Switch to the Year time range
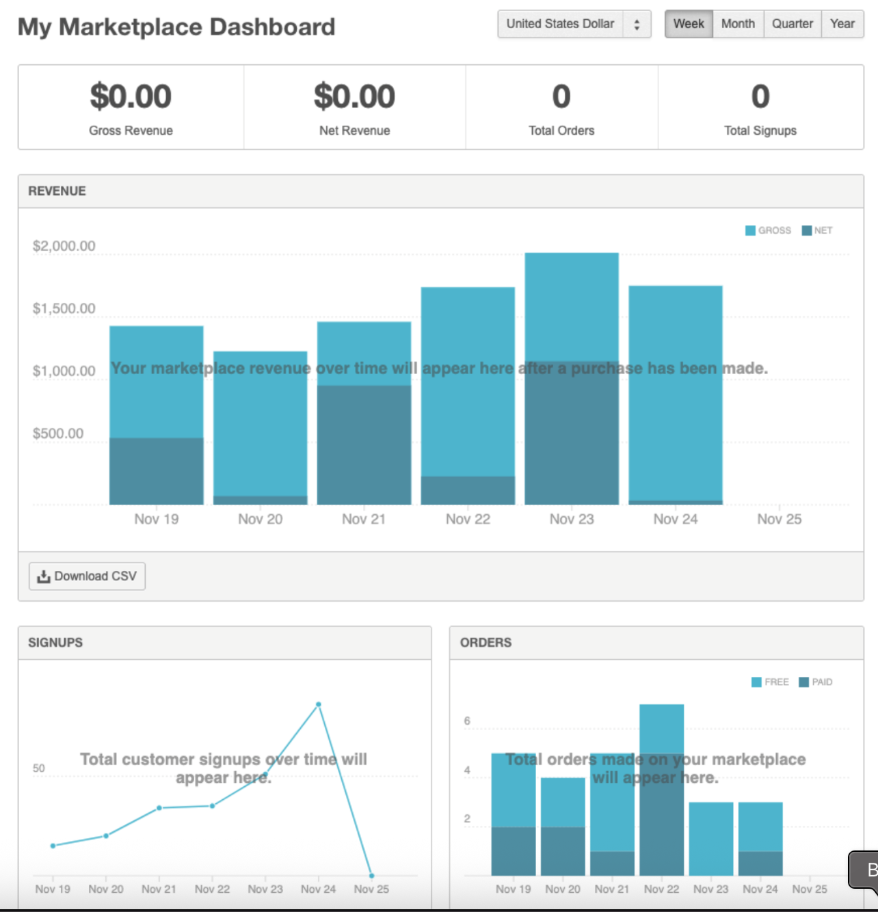This screenshot has height=912, width=878. (842, 24)
